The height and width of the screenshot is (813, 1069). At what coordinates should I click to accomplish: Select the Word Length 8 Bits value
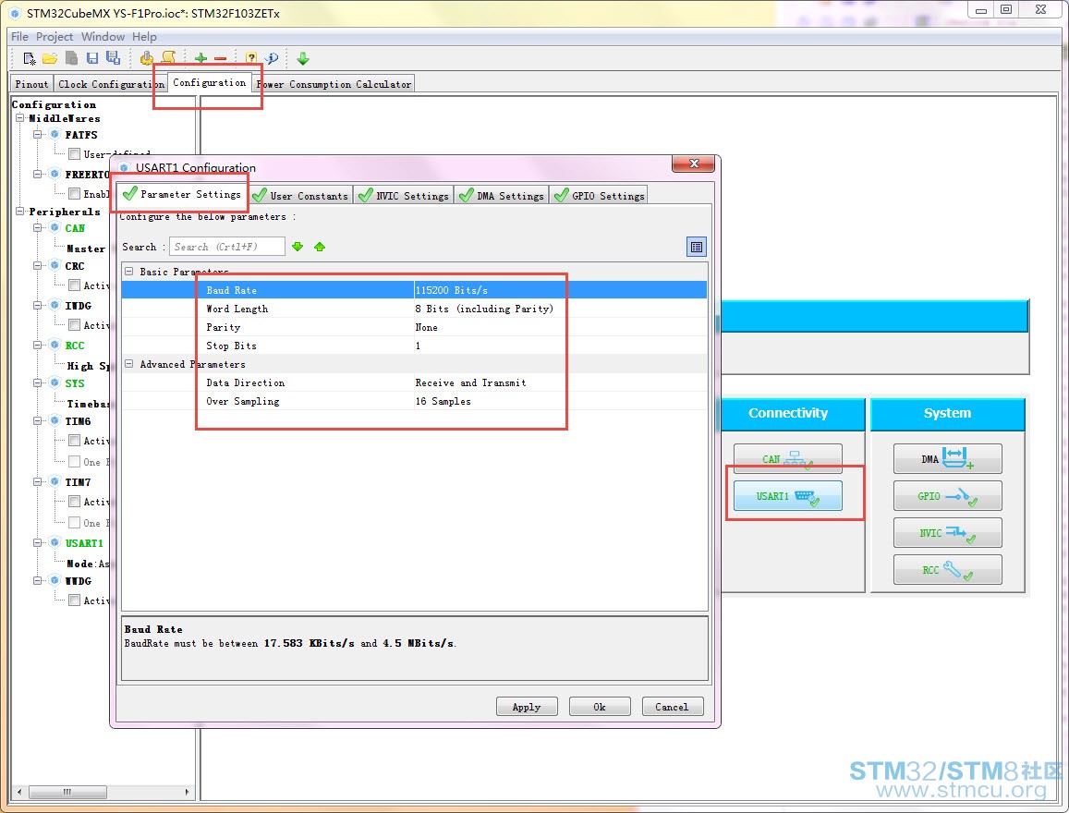(484, 309)
